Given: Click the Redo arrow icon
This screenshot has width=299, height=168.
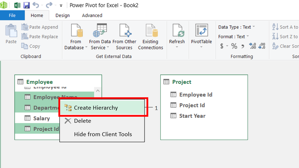Looking at the screenshot, I should 49,5.
